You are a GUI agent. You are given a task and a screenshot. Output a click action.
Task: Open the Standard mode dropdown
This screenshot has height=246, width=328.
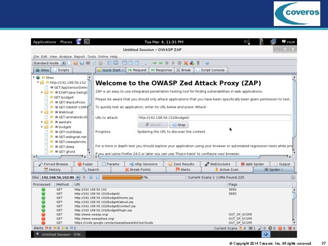[49, 63]
